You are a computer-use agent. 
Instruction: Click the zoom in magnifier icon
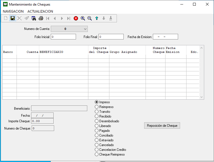(83, 18)
